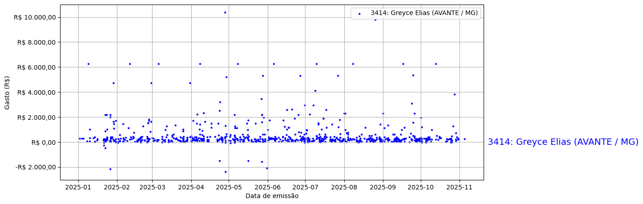Click the 2025-03 x-axis tick
The width and height of the screenshot is (643, 204).
click(x=152, y=187)
